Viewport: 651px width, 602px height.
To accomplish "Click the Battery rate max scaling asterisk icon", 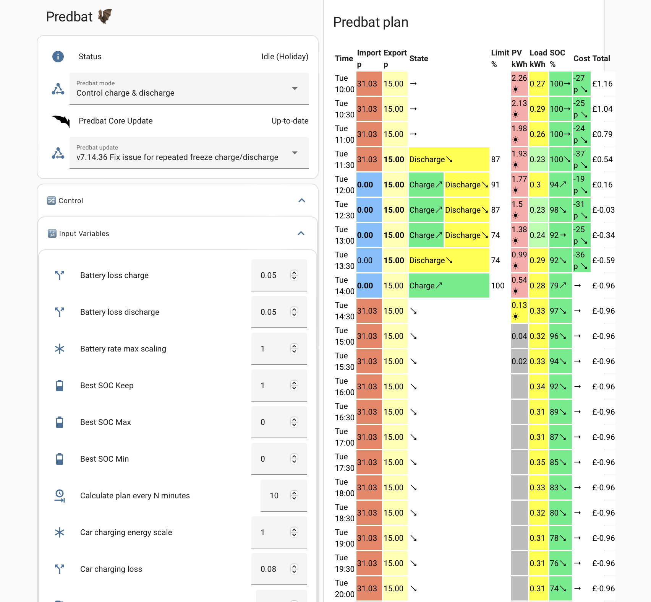I will tap(60, 348).
